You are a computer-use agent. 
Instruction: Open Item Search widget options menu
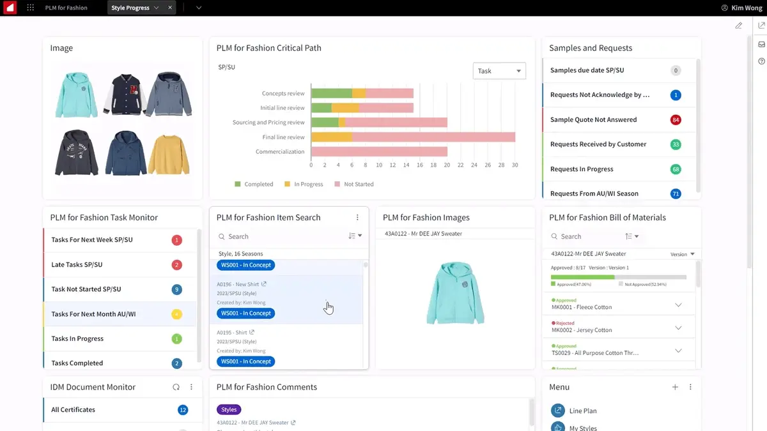click(x=357, y=218)
